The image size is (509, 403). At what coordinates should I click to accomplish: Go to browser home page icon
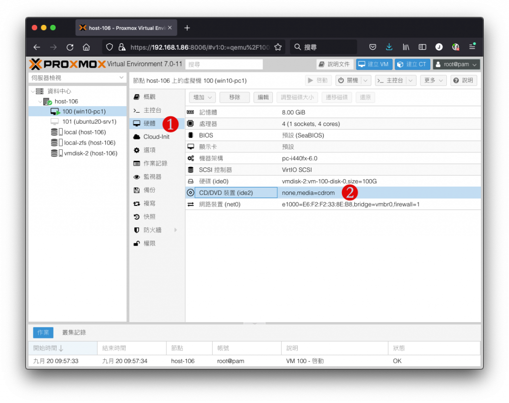(x=86, y=47)
